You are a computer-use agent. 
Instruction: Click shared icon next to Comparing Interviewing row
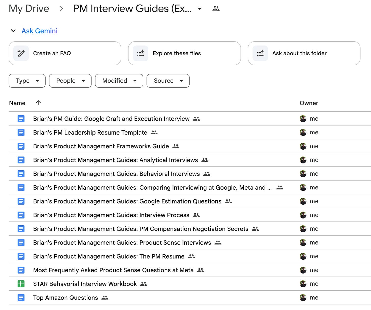(x=280, y=187)
